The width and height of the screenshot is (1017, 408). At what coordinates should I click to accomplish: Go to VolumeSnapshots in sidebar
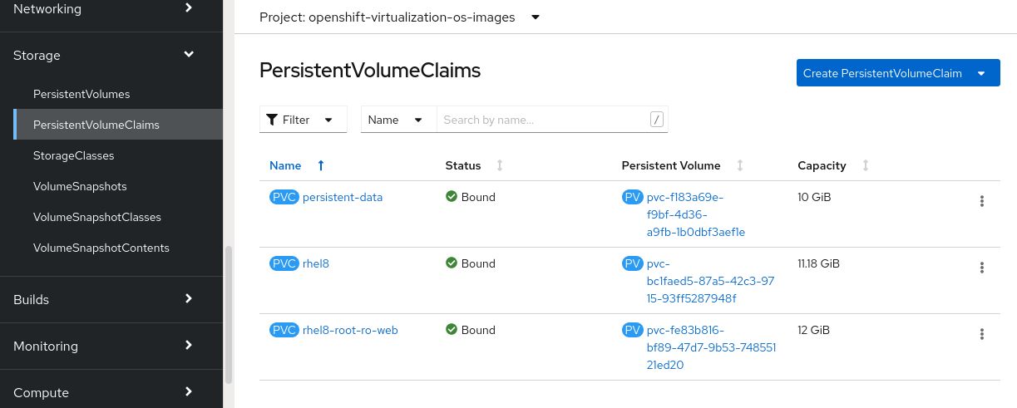[x=80, y=186]
